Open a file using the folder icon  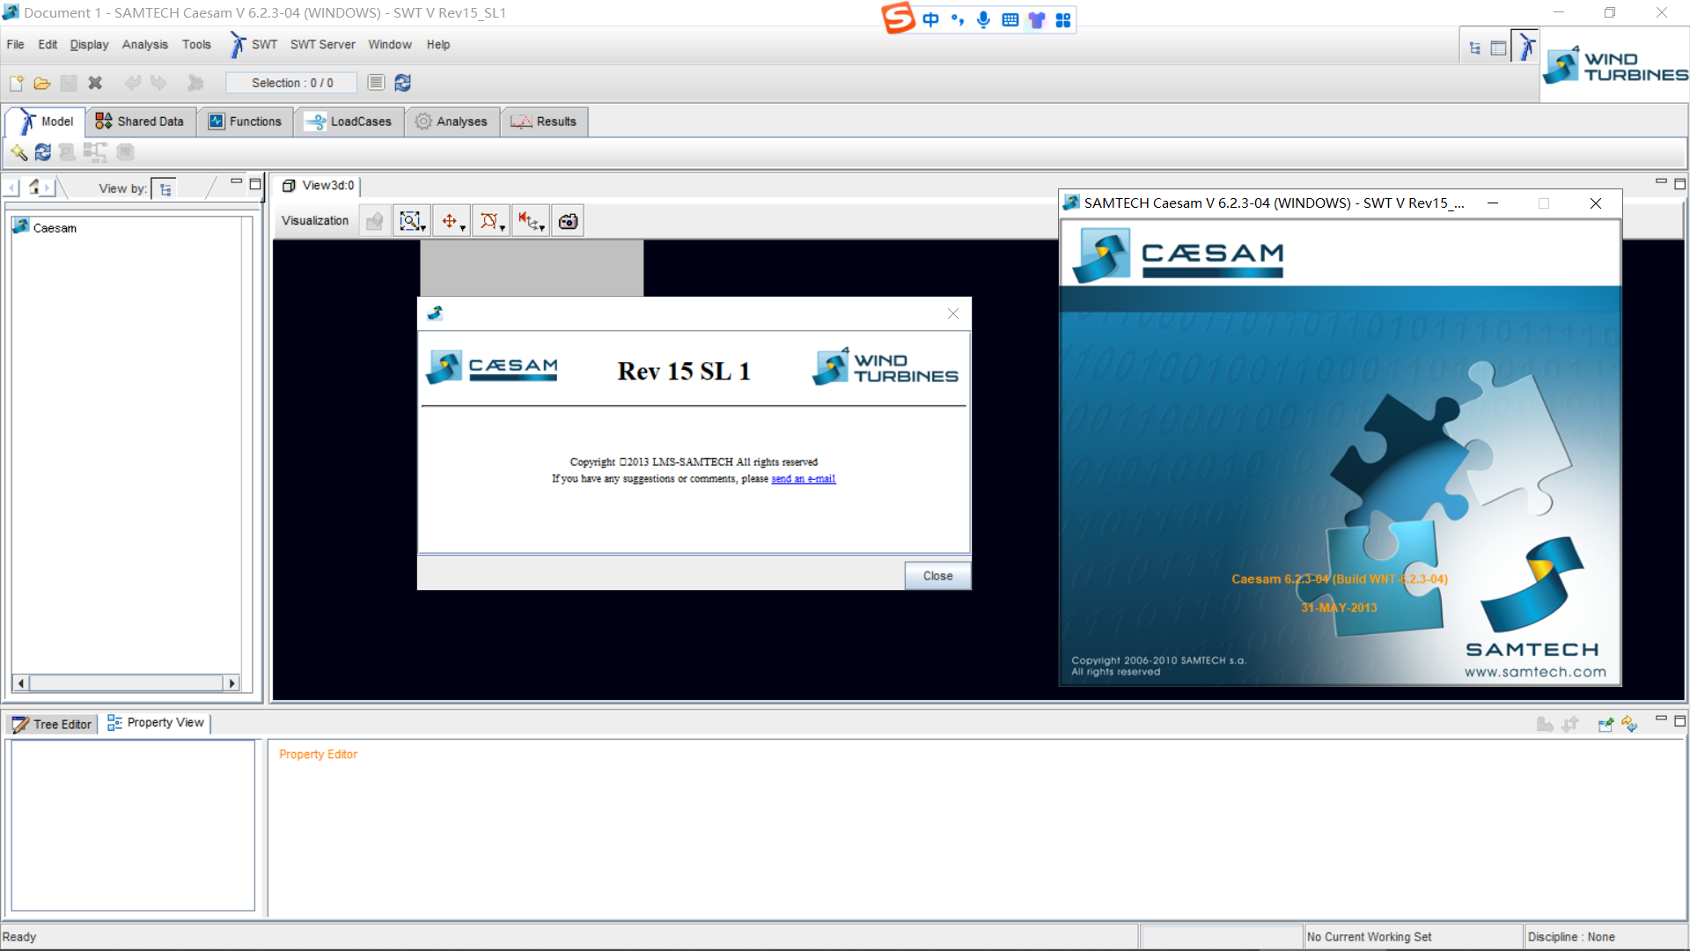[x=41, y=83]
